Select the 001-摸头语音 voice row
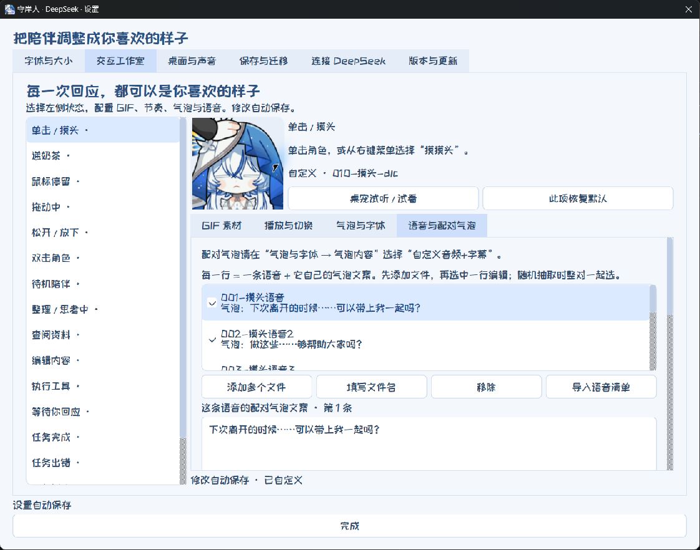This screenshot has height=550, width=700. tap(425, 303)
